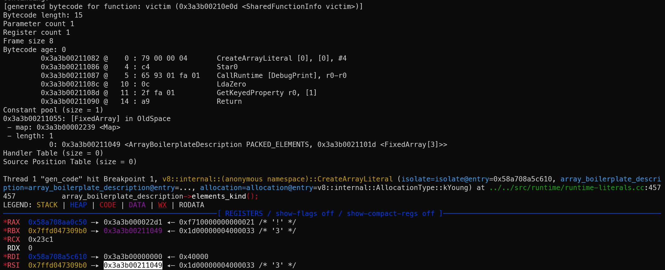Click the CallRuntime [DebugPrint] instruction
The image size is (665, 270).
point(282,76)
